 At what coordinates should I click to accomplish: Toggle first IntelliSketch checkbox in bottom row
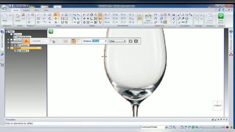click(x=106, y=22)
